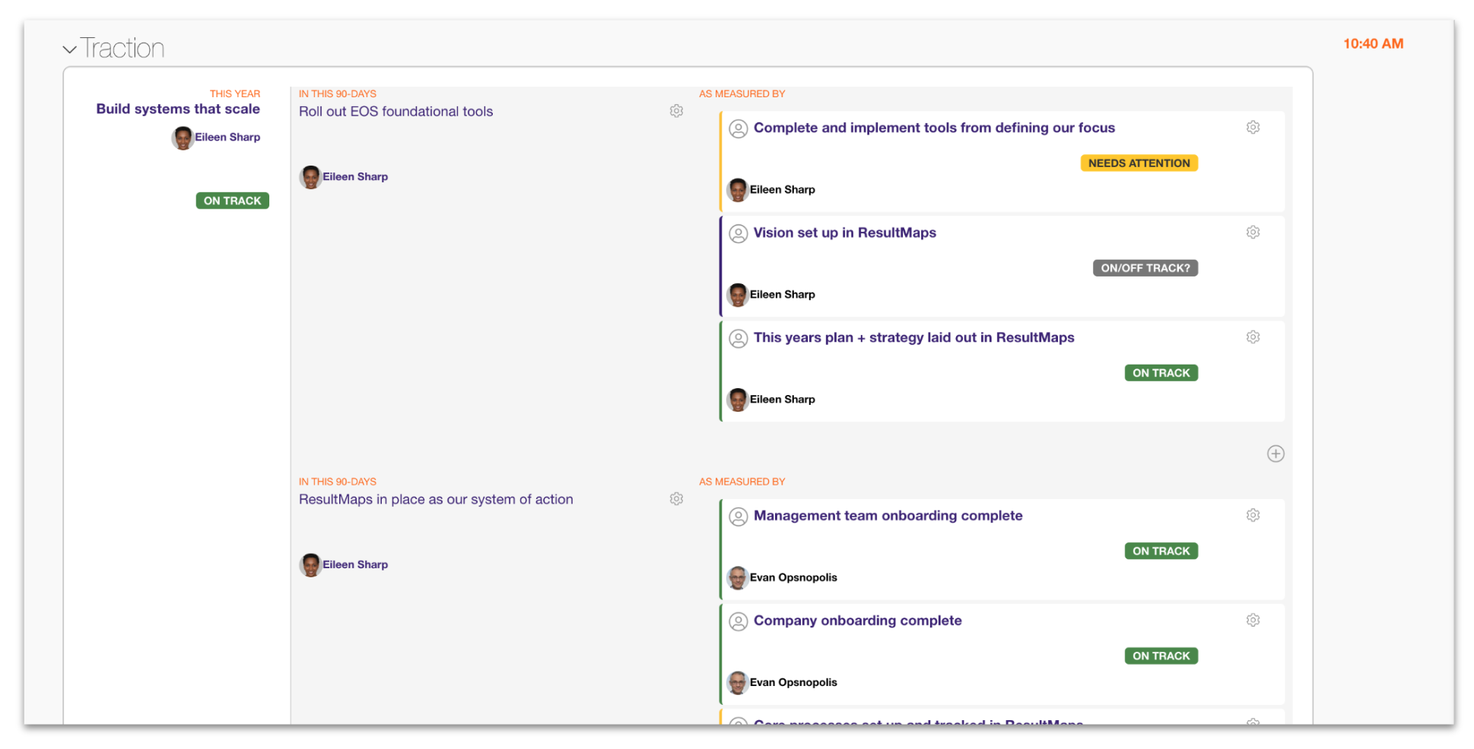The height and width of the screenshot is (749, 1474).
Task: Click the yellow NEEDS ATTENTION status badge
Action: point(1139,163)
